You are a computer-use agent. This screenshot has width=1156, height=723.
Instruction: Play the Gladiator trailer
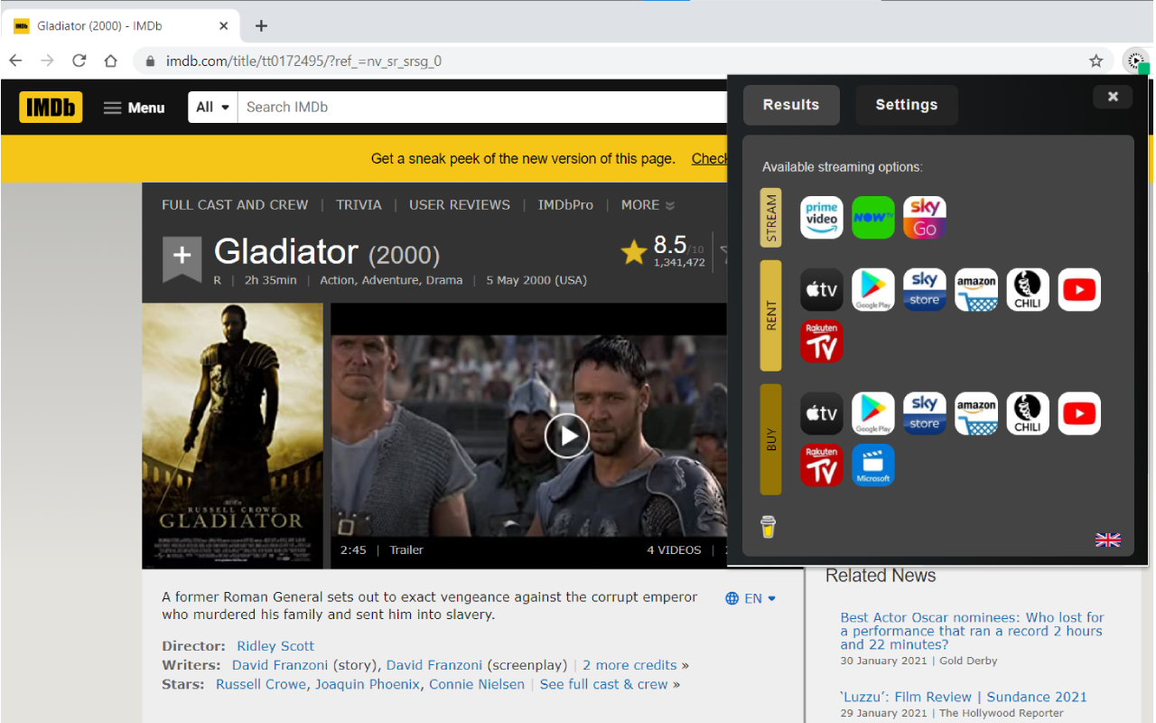click(x=567, y=437)
